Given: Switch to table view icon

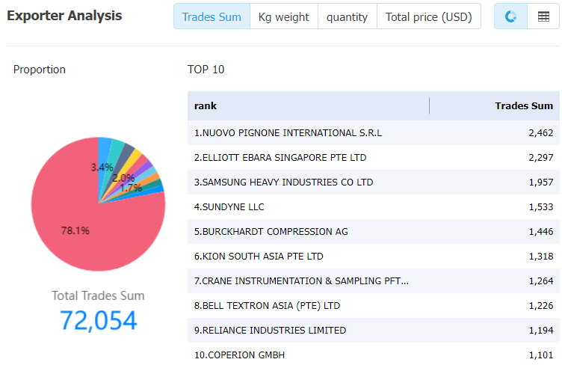Looking at the screenshot, I should (x=543, y=16).
